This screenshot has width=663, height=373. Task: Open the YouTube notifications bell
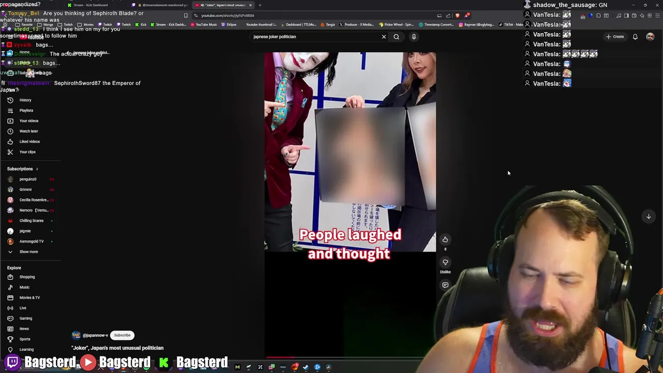[635, 37]
